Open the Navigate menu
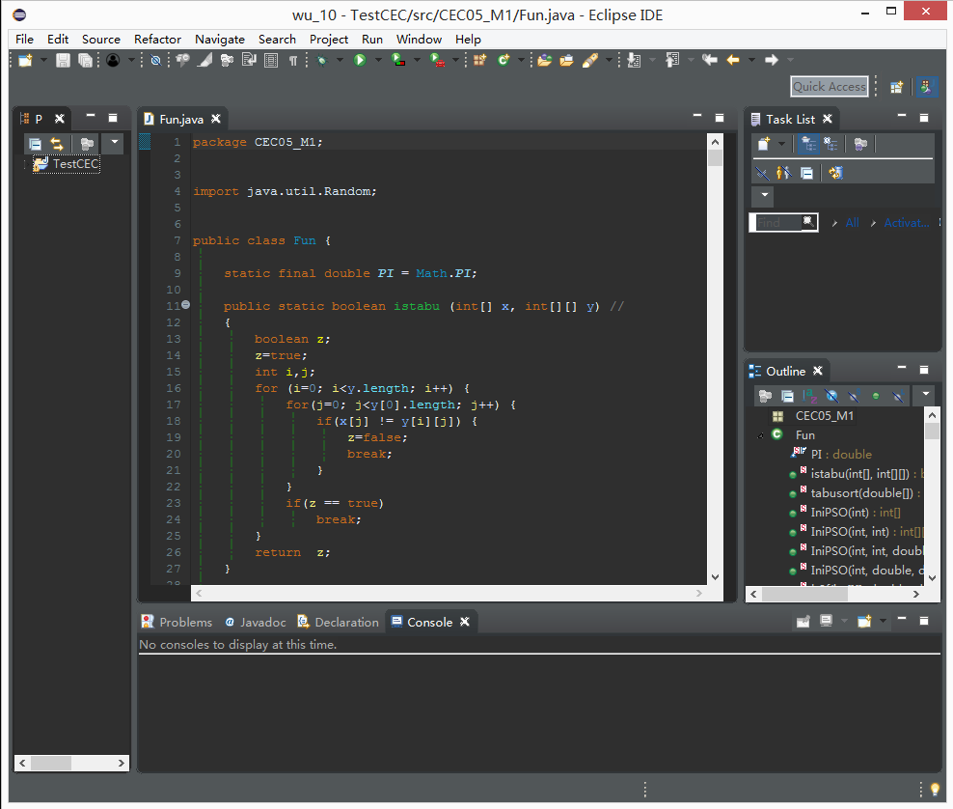Viewport: 953px width, 809px height. 219,40
